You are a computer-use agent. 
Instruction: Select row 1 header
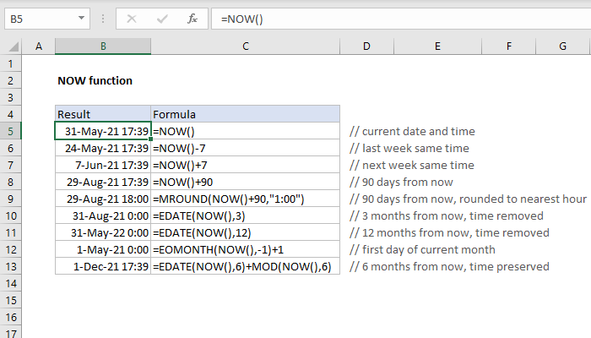(10, 63)
